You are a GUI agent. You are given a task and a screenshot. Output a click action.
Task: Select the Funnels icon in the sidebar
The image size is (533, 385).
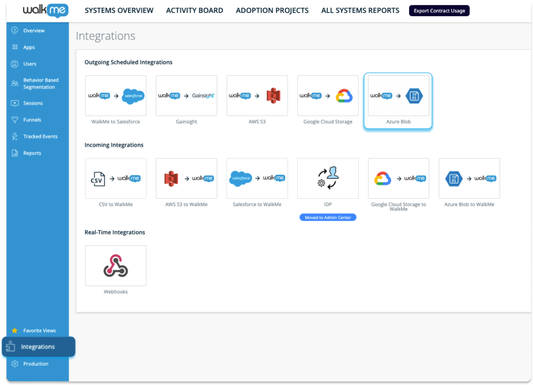[x=16, y=120]
